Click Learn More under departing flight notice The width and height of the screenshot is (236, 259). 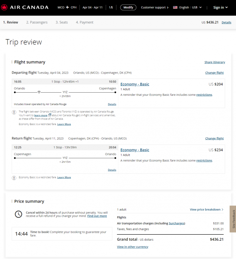pyautogui.click(x=64, y=124)
